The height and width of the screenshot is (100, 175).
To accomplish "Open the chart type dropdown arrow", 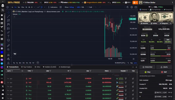I will [45, 7].
